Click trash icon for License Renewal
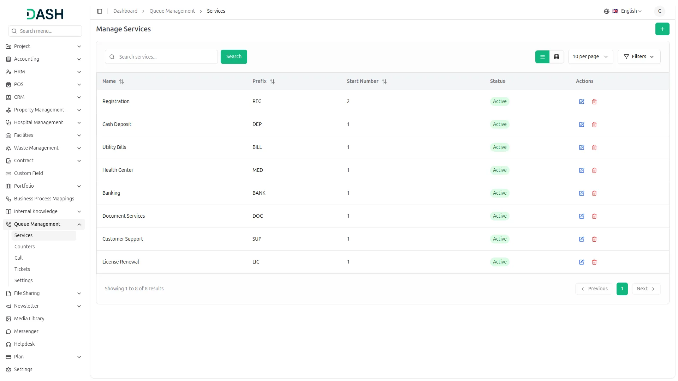Viewport: 678px width, 381px height. coord(594,262)
